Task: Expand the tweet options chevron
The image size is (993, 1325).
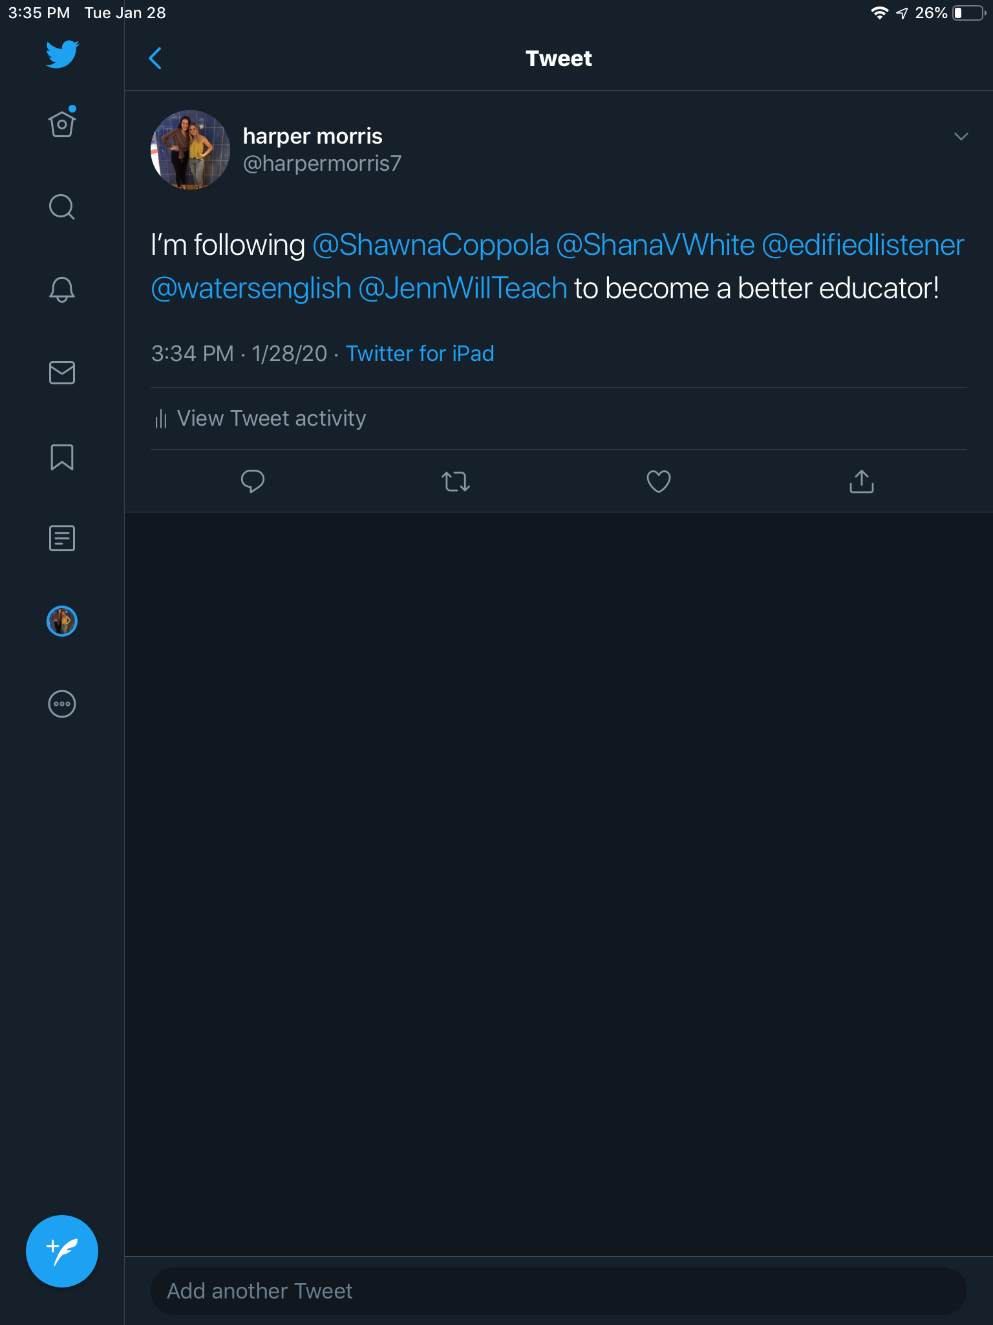Action: pos(961,137)
